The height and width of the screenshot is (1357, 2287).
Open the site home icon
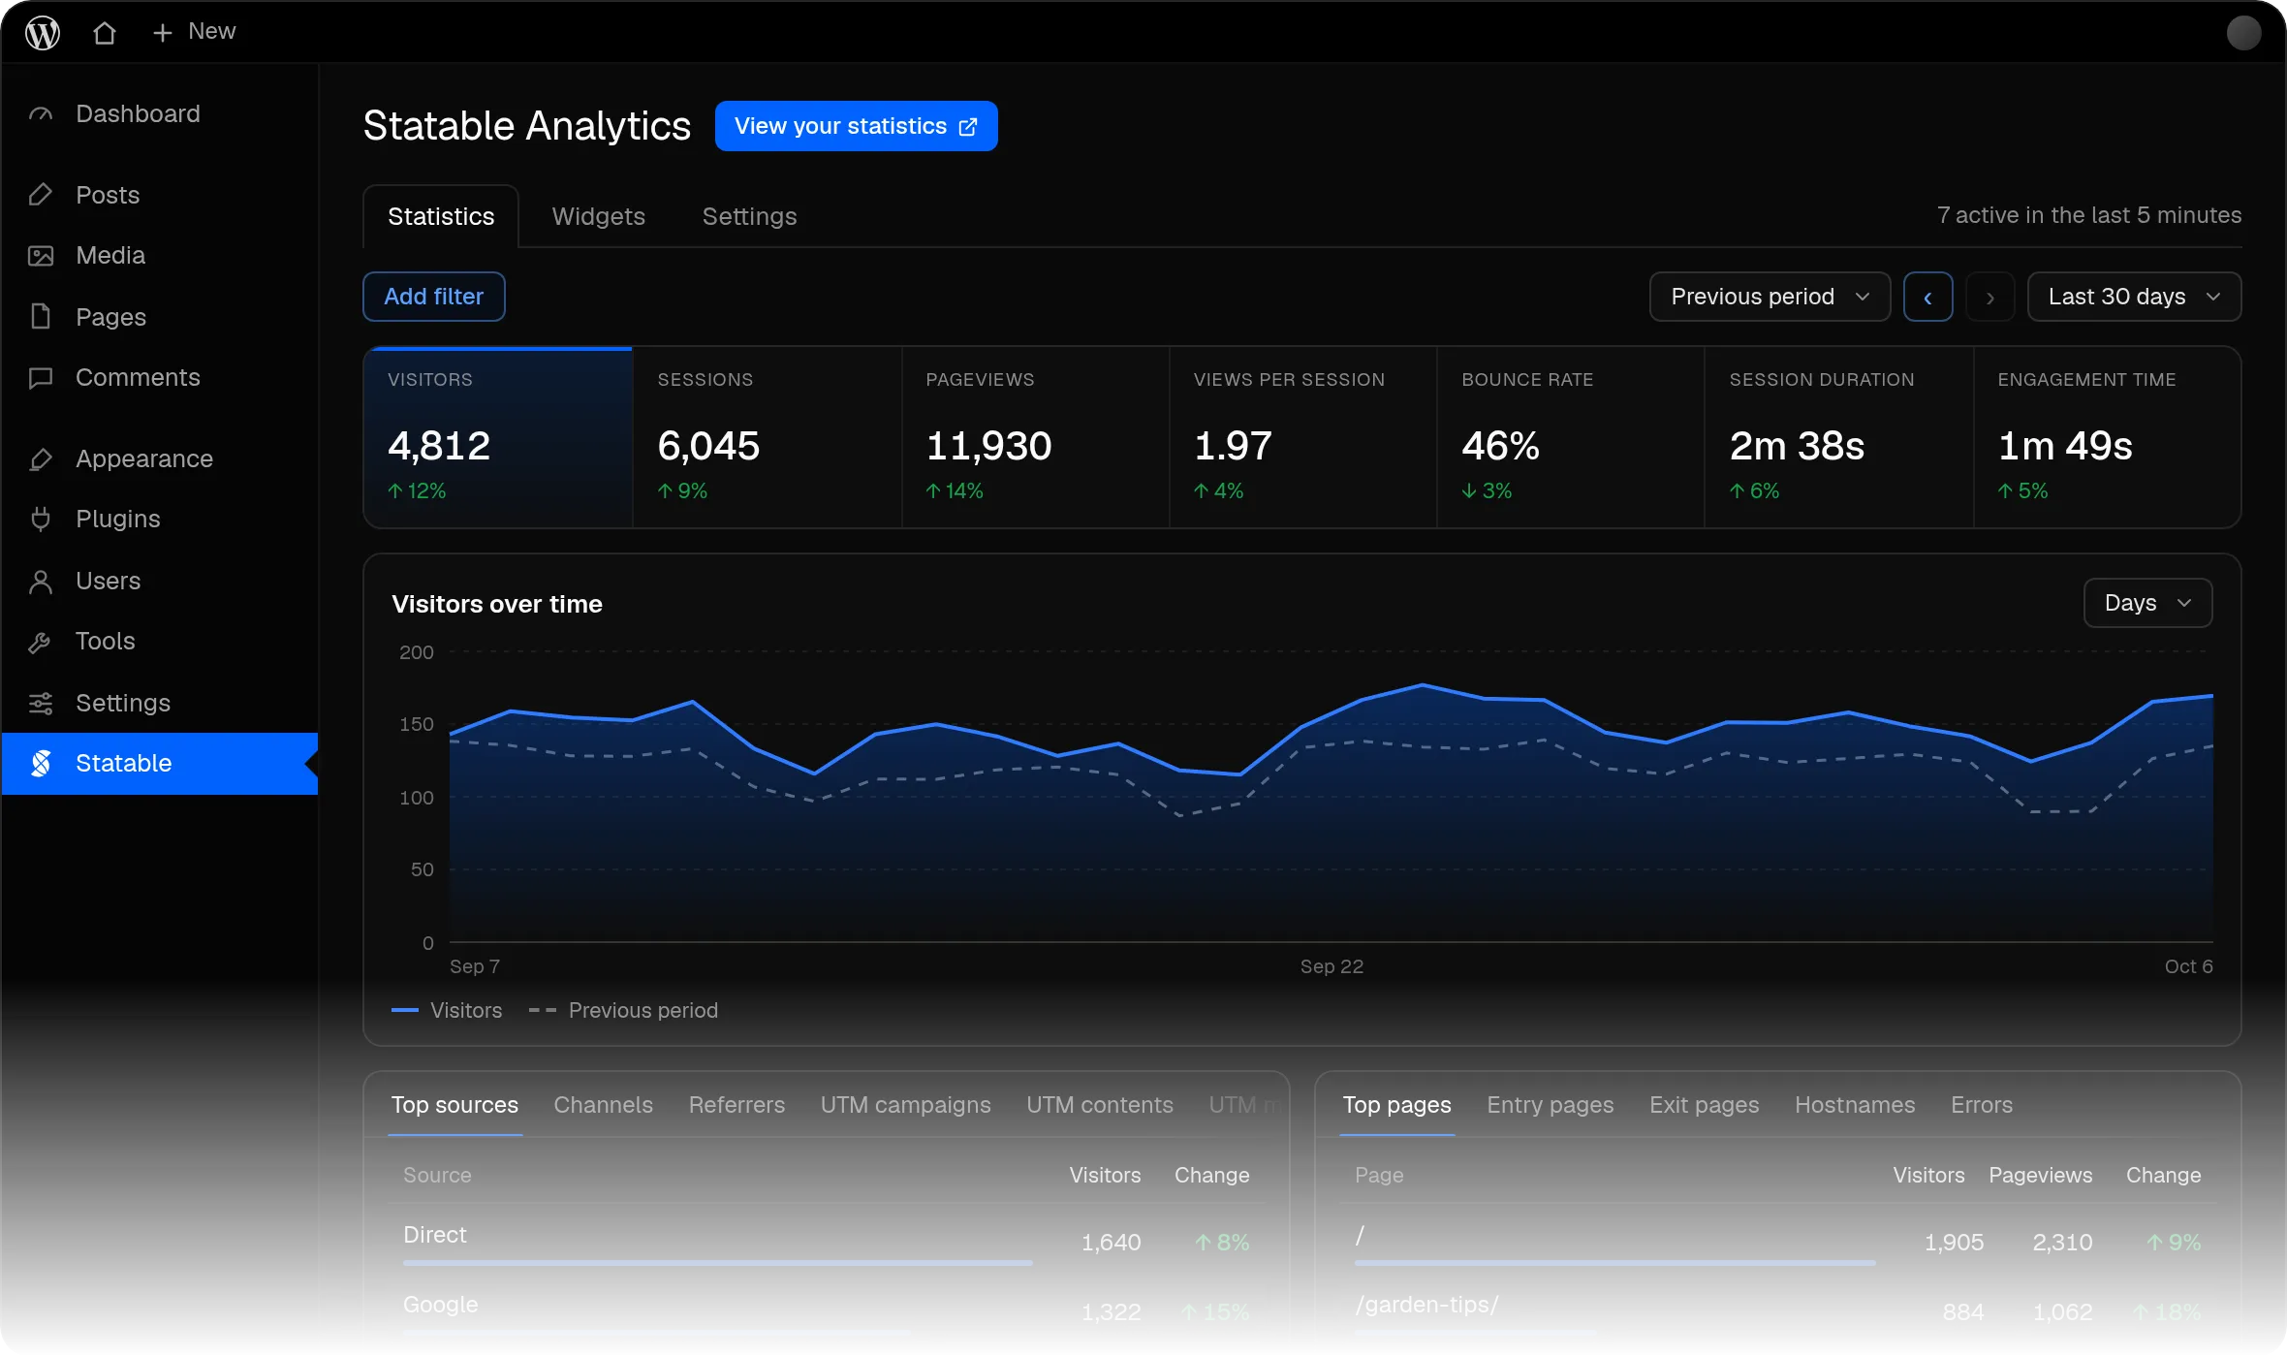point(105,33)
